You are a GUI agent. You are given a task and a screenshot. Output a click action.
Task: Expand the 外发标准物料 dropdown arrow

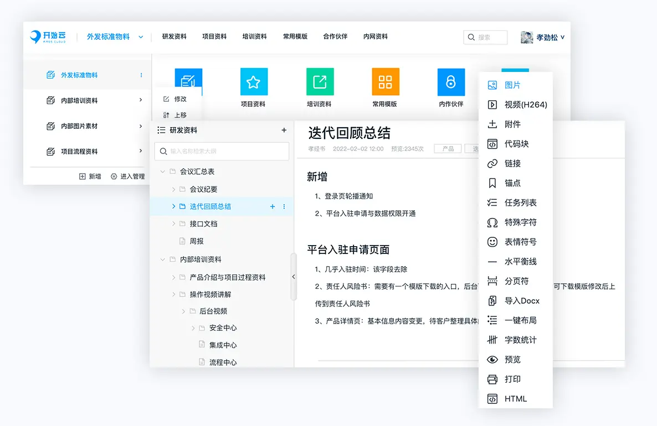[x=141, y=37]
